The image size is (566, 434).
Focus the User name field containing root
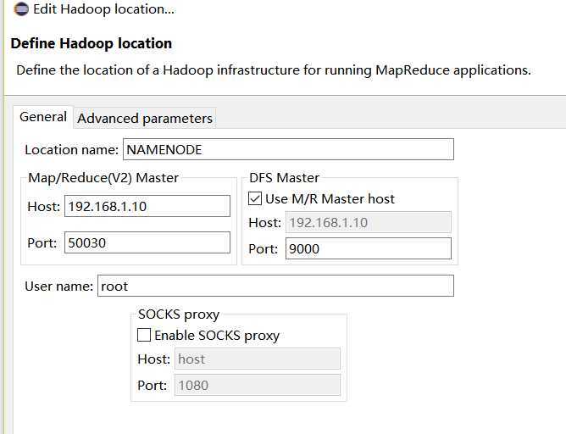(x=275, y=287)
